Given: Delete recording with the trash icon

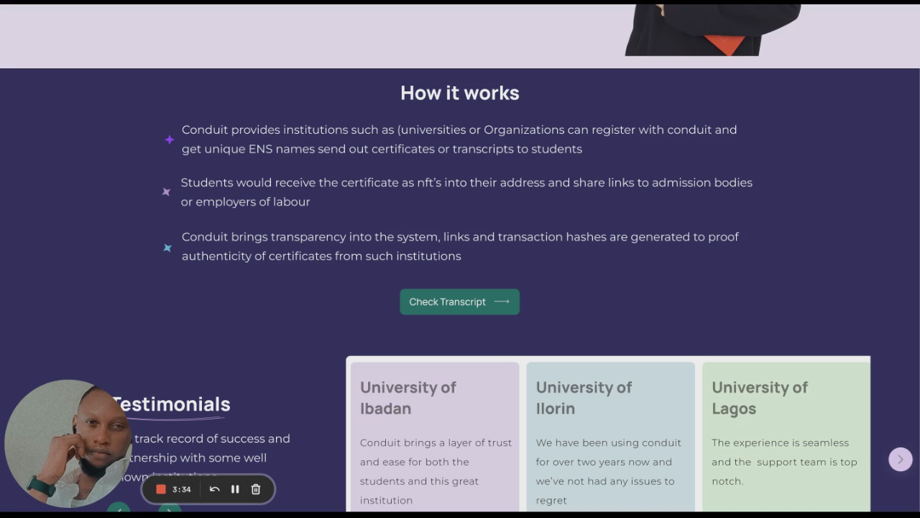Looking at the screenshot, I should (x=256, y=489).
